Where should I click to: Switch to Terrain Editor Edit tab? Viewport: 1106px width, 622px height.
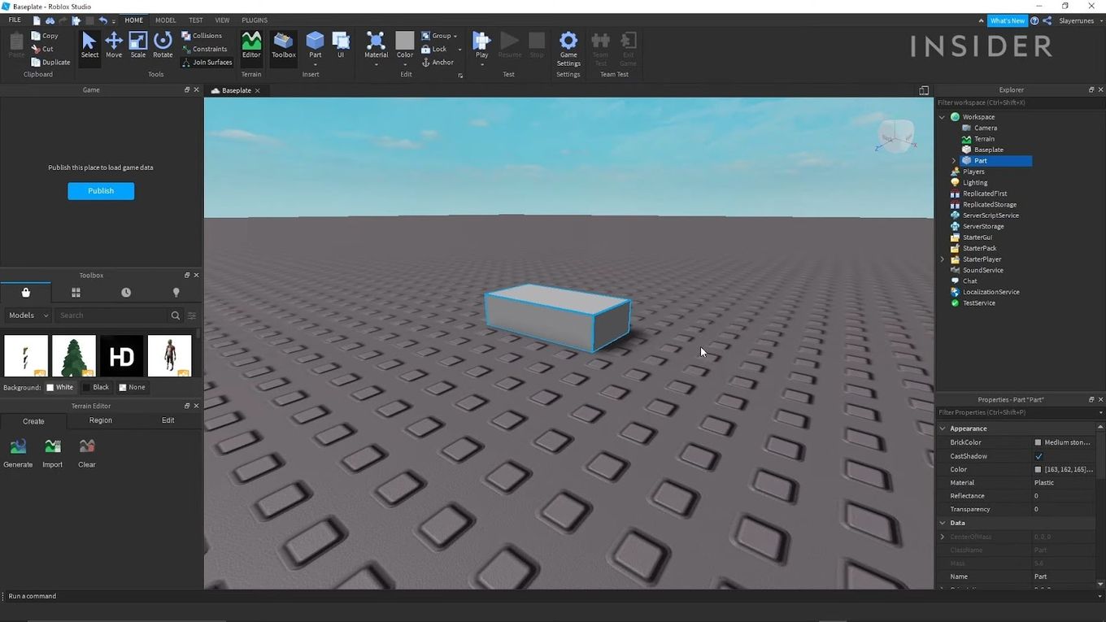pyautogui.click(x=168, y=420)
